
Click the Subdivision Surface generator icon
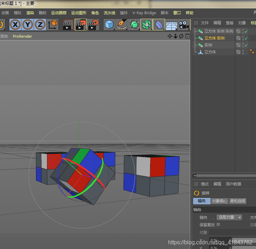(x=134, y=25)
